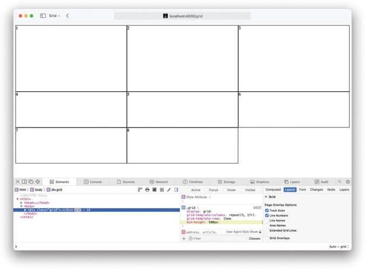Turn on Extended Grid Lines

(267, 231)
